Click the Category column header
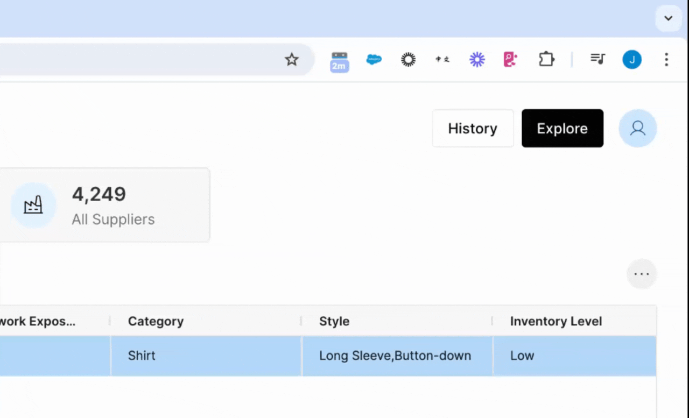The width and height of the screenshot is (689, 418). [156, 321]
